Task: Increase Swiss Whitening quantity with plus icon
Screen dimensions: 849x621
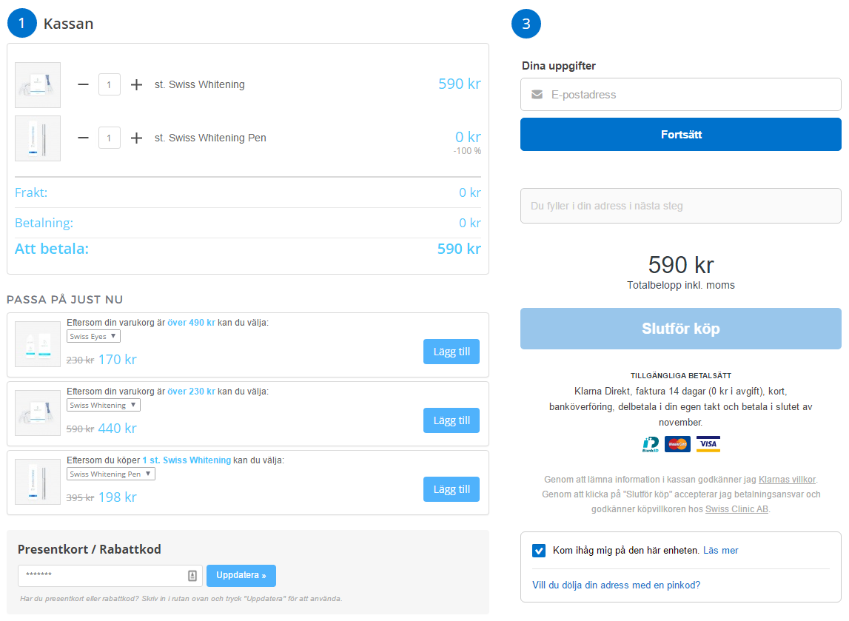Action: tap(136, 85)
